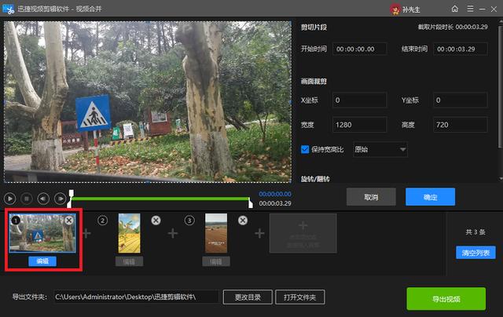Click the 宽度 field showing 1280

360,125
